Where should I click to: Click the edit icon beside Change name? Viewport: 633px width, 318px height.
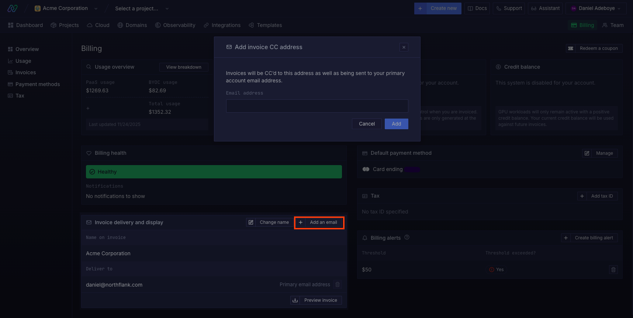point(251,222)
